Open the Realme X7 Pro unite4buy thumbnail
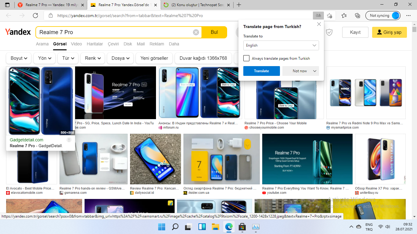The width and height of the screenshot is (417, 234). pos(380,159)
